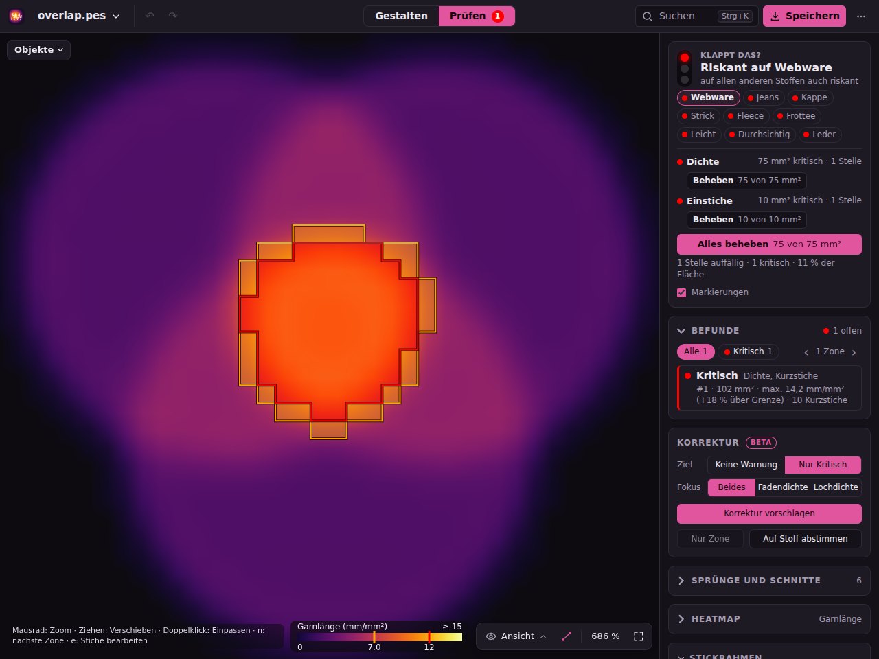Toggle the stitch path icon
The width and height of the screenshot is (879, 659).
(x=567, y=636)
